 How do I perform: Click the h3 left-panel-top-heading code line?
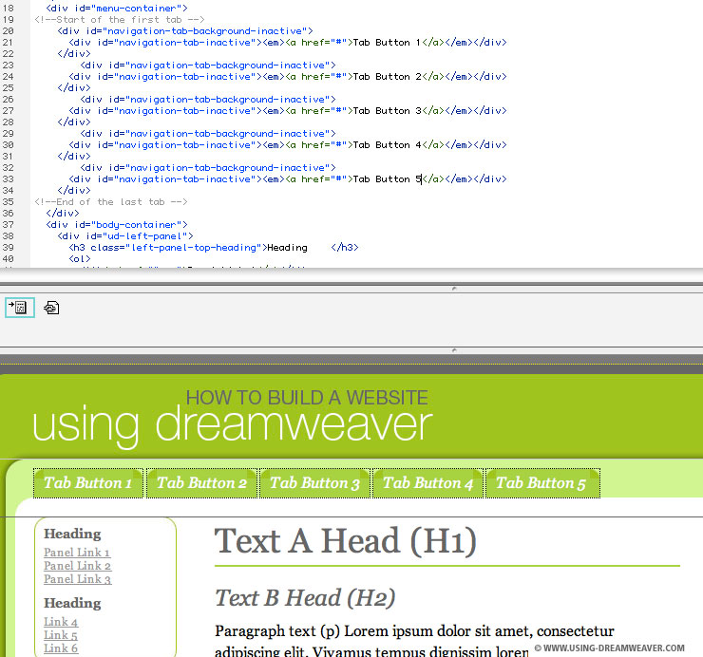click(214, 248)
